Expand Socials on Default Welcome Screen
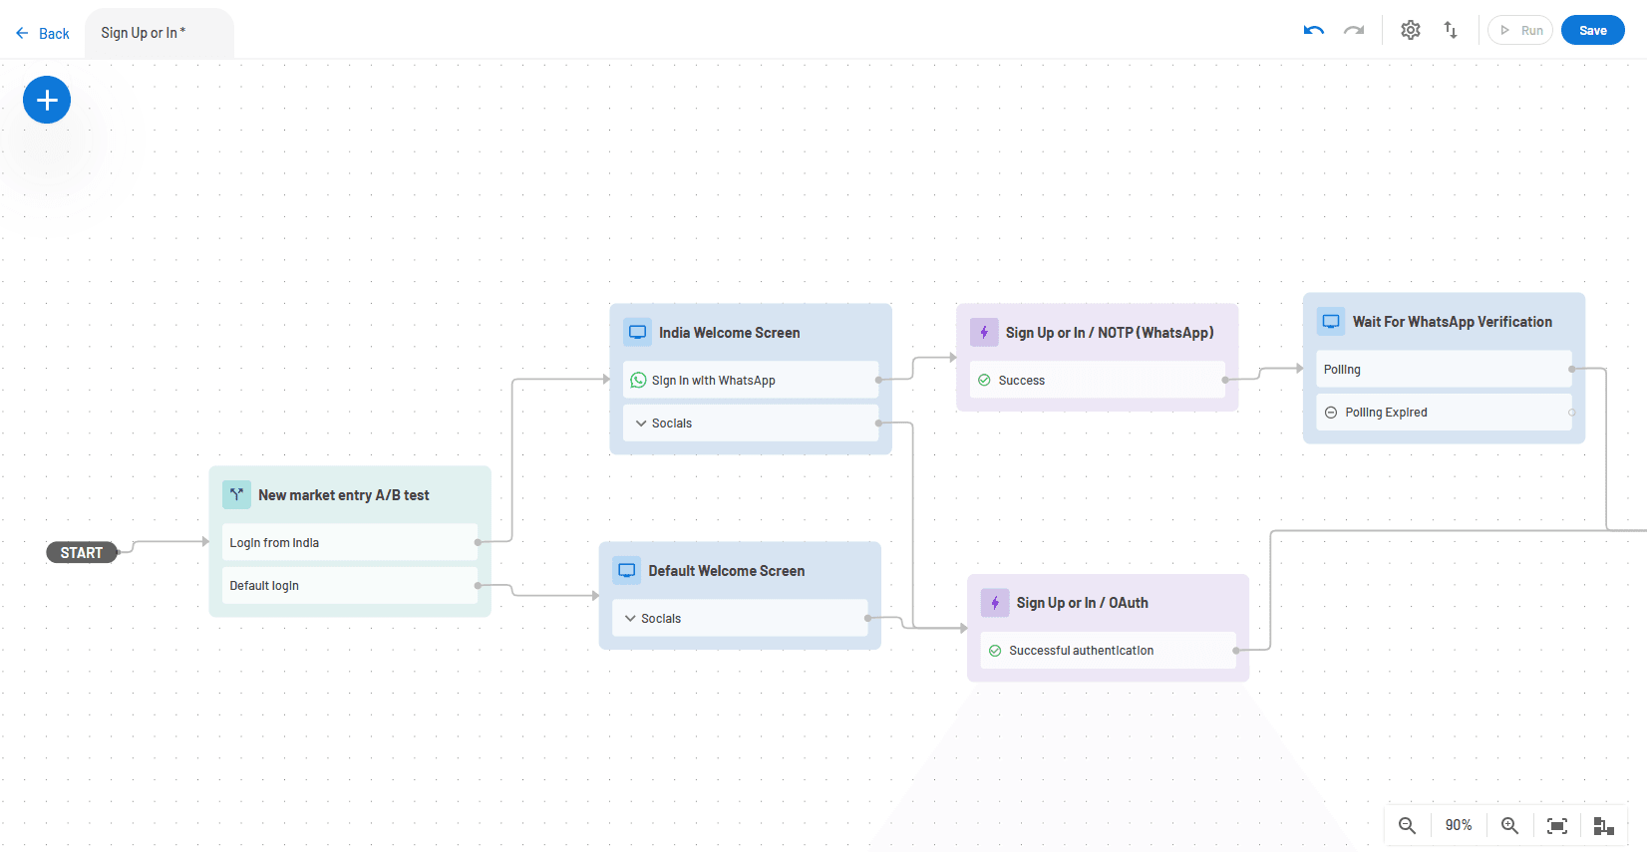This screenshot has width=1647, height=852. [x=631, y=618]
